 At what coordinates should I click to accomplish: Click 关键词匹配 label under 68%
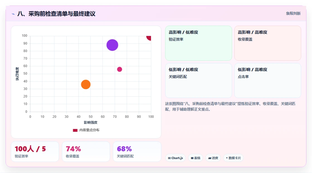point(125,156)
